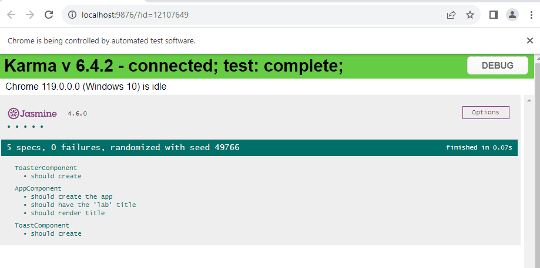The width and height of the screenshot is (540, 268).
Task: Bookmark this tab with the star icon
Action: click(470, 15)
